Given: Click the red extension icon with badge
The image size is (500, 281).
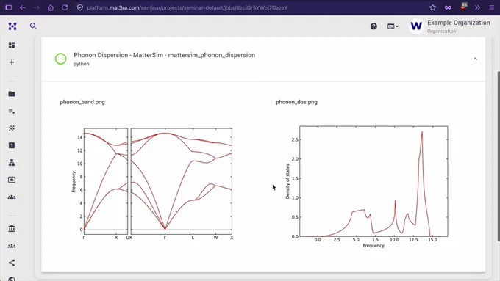Looking at the screenshot, I should [463, 7].
